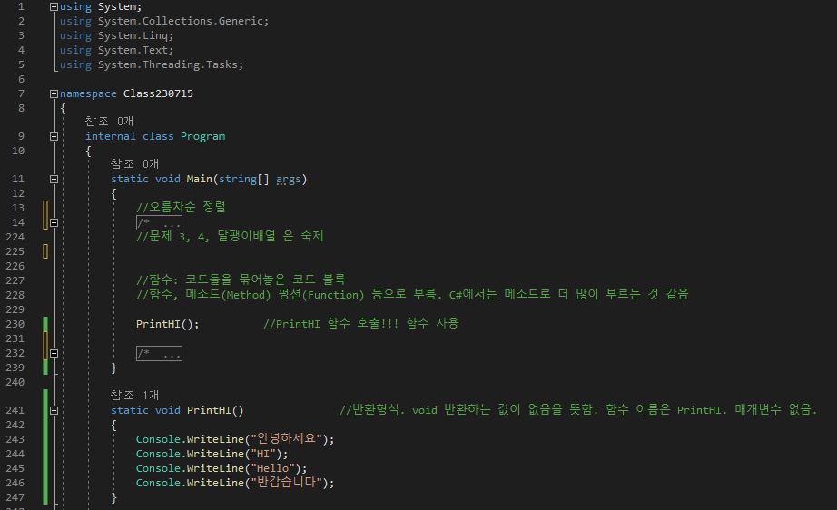
Task: Collapse the Main method block
Action: (54, 180)
